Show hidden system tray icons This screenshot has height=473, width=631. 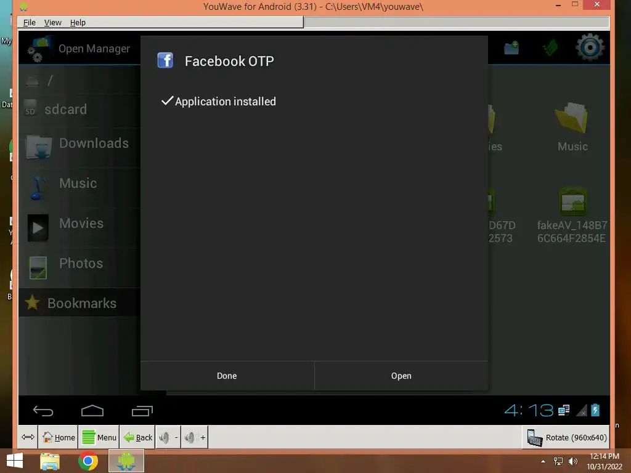pos(543,461)
